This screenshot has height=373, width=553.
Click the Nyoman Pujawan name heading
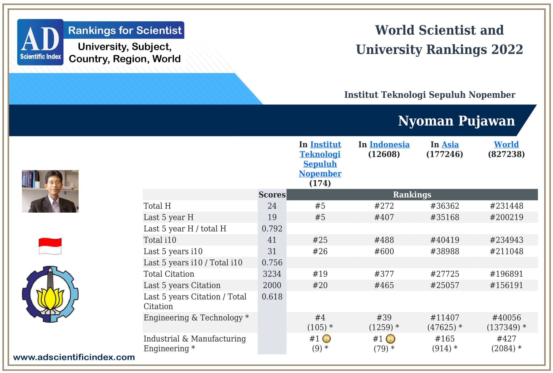[456, 121]
